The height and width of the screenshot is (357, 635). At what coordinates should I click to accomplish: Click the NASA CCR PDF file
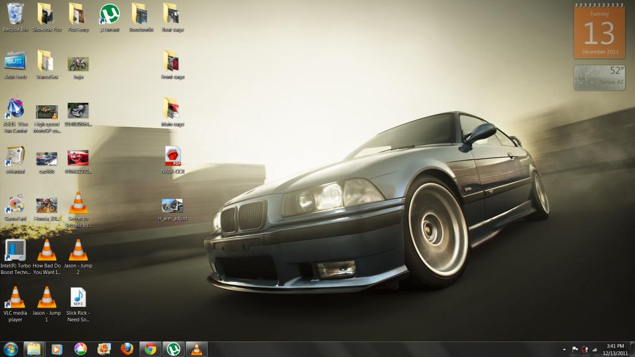[172, 157]
